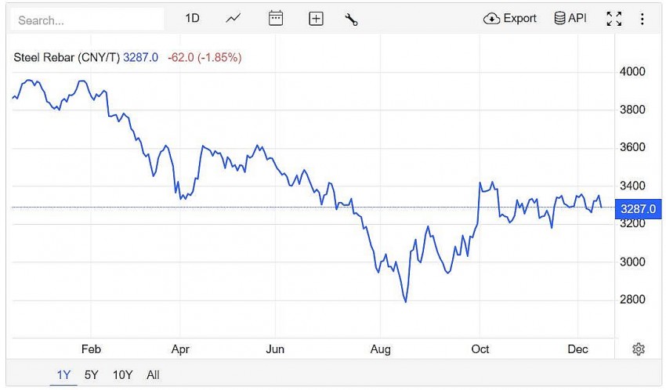Click the Steel Rebar (CNY/T) series title
666x390 pixels.
pyautogui.click(x=67, y=57)
